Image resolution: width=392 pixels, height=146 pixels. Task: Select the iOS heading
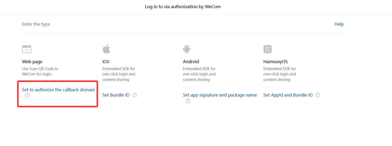pos(106,62)
